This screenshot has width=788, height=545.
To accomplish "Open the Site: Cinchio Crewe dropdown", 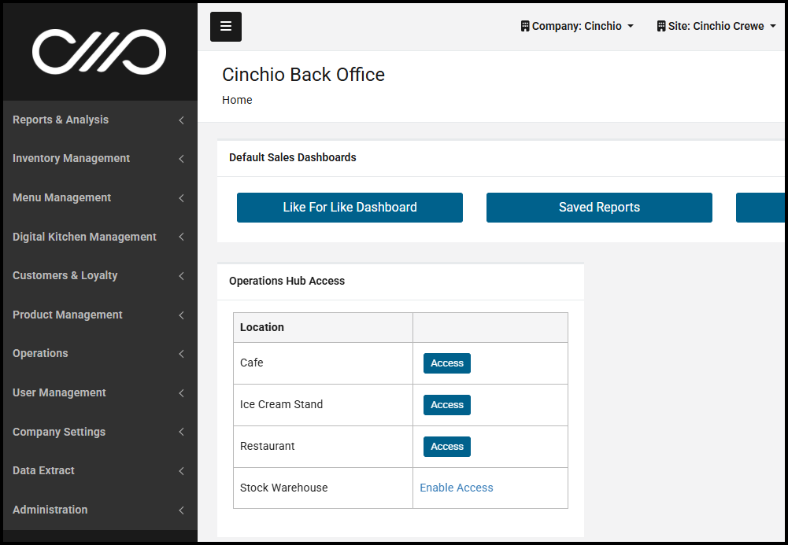I will 716,26.
